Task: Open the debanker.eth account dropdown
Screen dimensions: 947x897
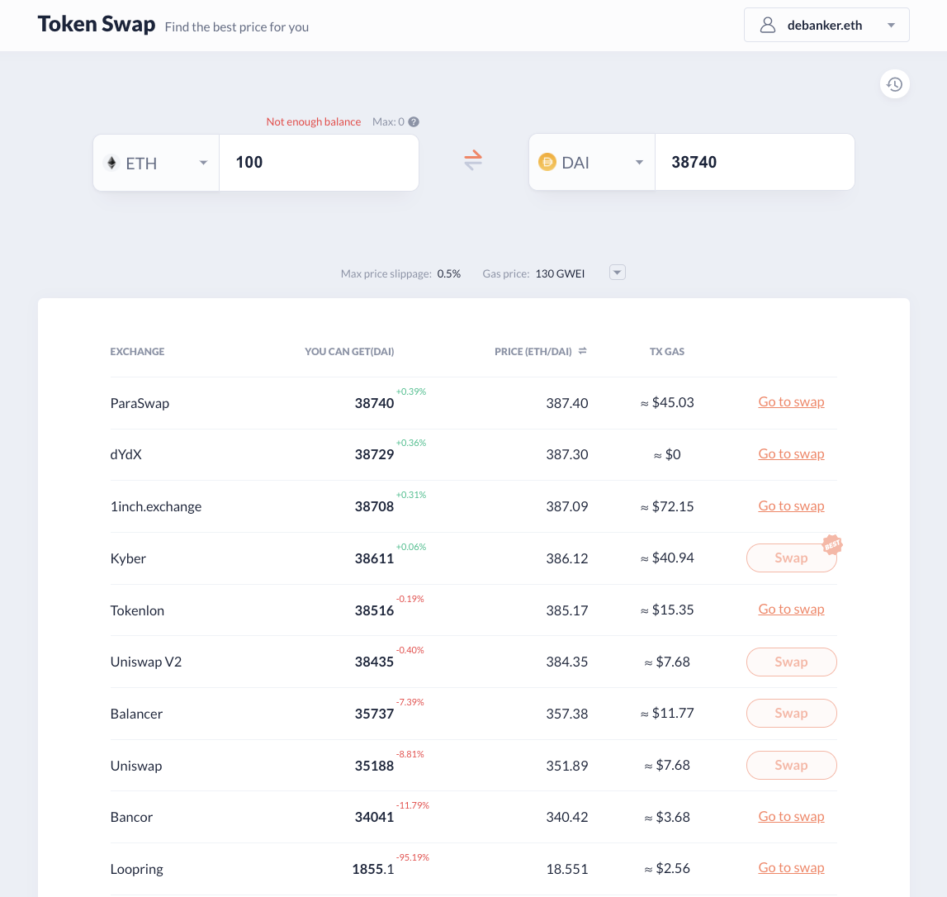Action: [826, 25]
